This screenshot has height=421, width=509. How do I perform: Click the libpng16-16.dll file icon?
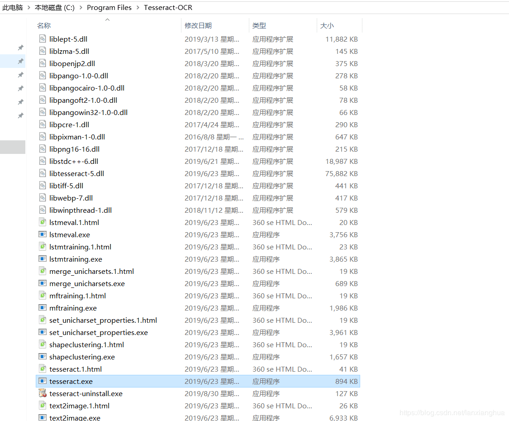(x=43, y=149)
